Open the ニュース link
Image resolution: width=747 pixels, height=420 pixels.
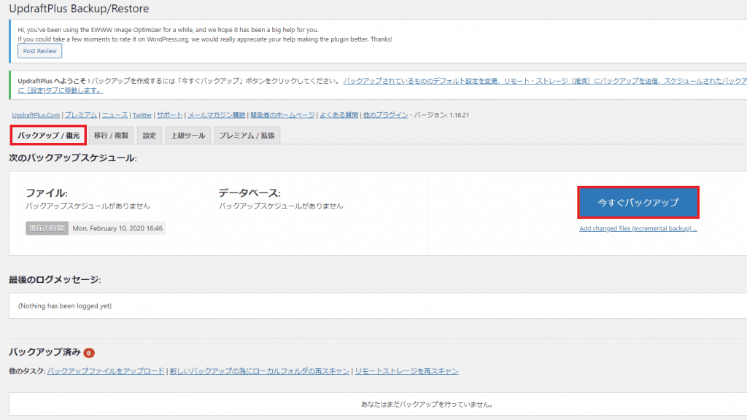click(x=115, y=115)
